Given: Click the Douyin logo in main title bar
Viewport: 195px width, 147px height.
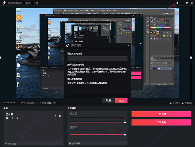Looking at the screenshot, I should [4, 3].
